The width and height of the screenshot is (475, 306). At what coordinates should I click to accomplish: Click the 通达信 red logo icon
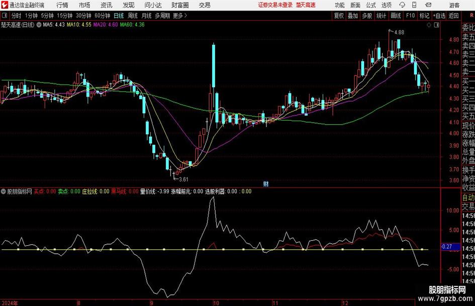click(x=5, y=5)
